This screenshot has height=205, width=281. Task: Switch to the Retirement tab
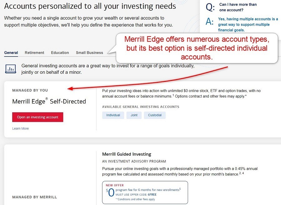click(x=34, y=52)
